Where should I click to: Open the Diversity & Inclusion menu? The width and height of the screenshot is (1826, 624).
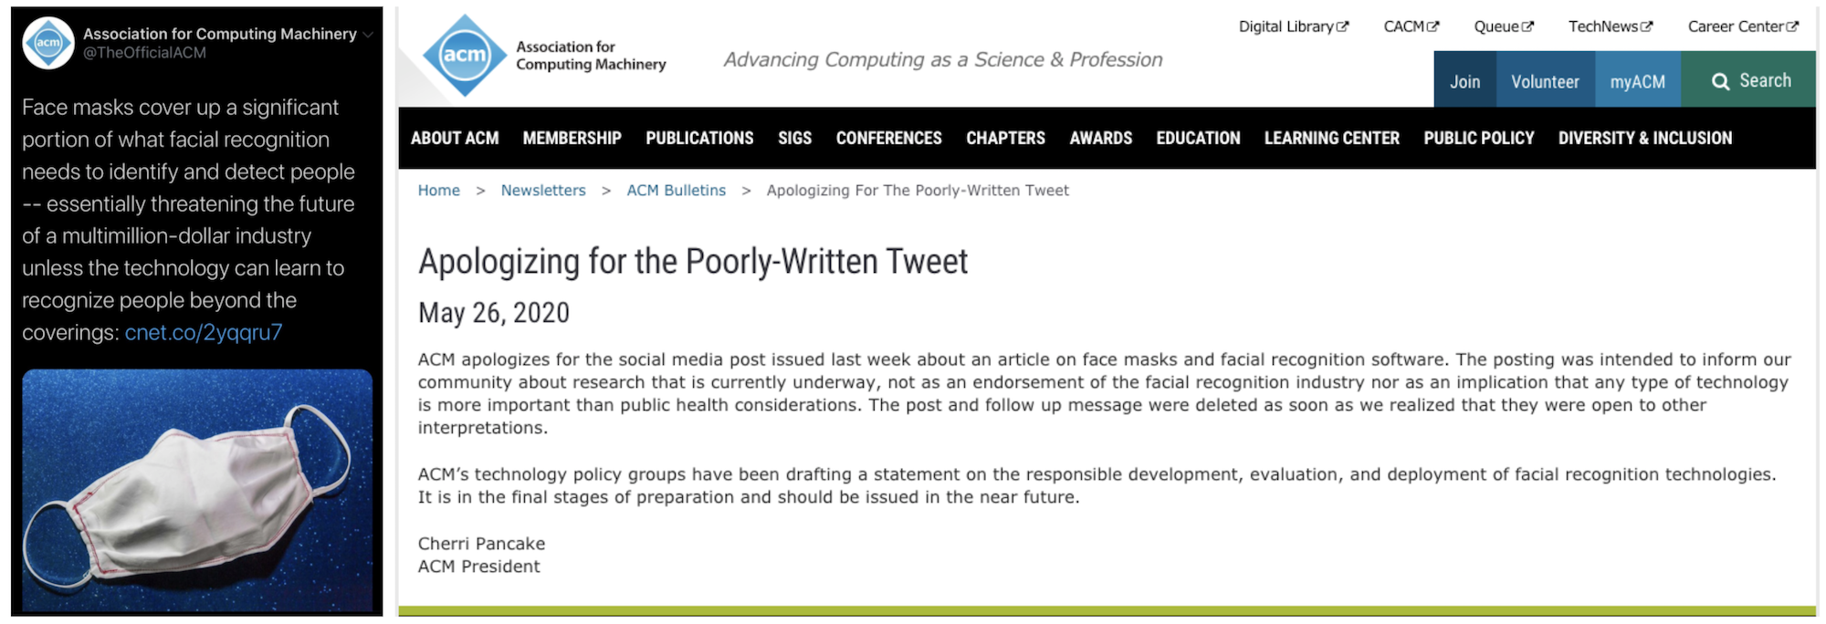coord(1644,138)
